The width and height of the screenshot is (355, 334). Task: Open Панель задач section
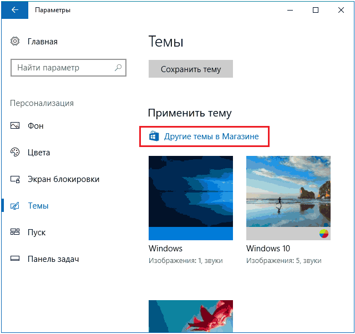(53, 259)
